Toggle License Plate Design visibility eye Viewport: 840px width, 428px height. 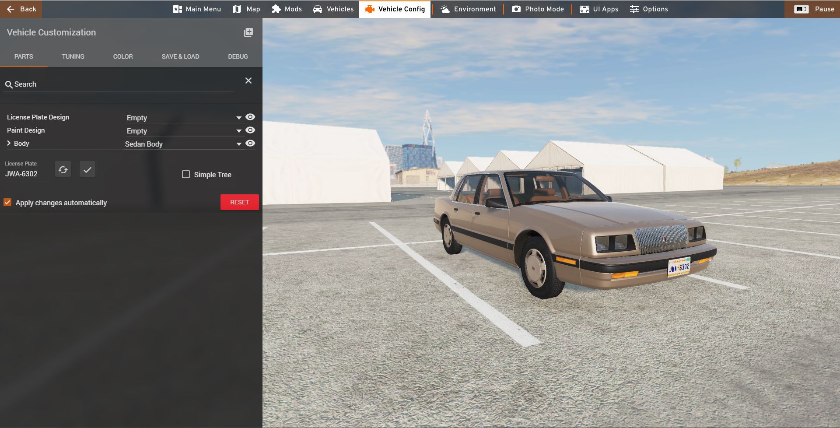tap(250, 117)
